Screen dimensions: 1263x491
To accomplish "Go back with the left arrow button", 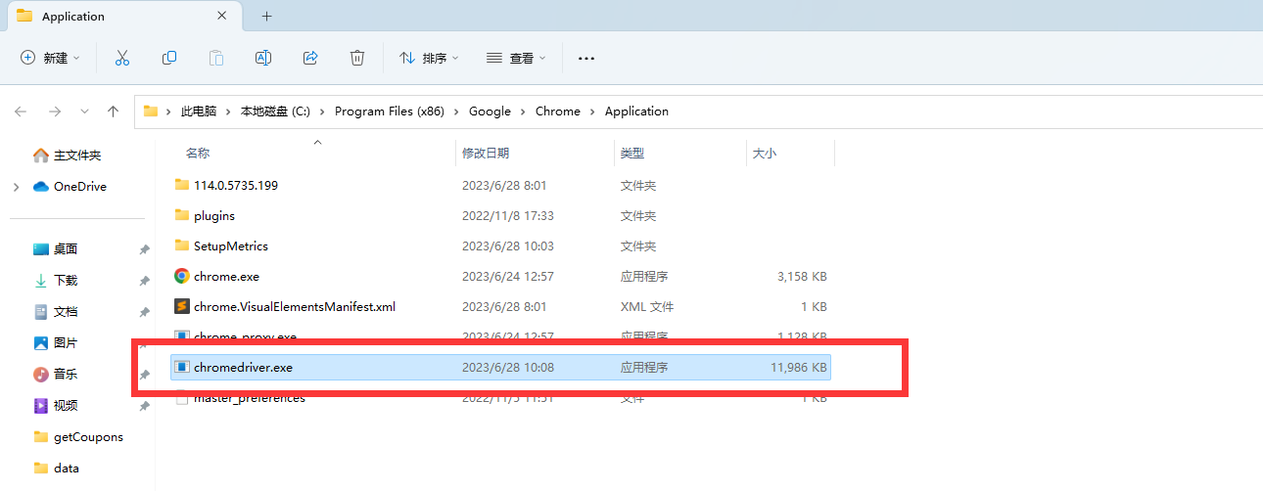I will pyautogui.click(x=21, y=112).
